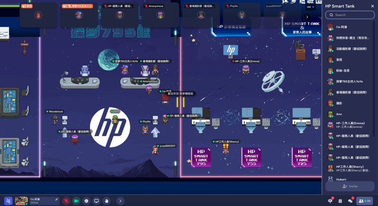
Task: Click HP Smart Tank 755 sign
Action: [x=251, y=157]
